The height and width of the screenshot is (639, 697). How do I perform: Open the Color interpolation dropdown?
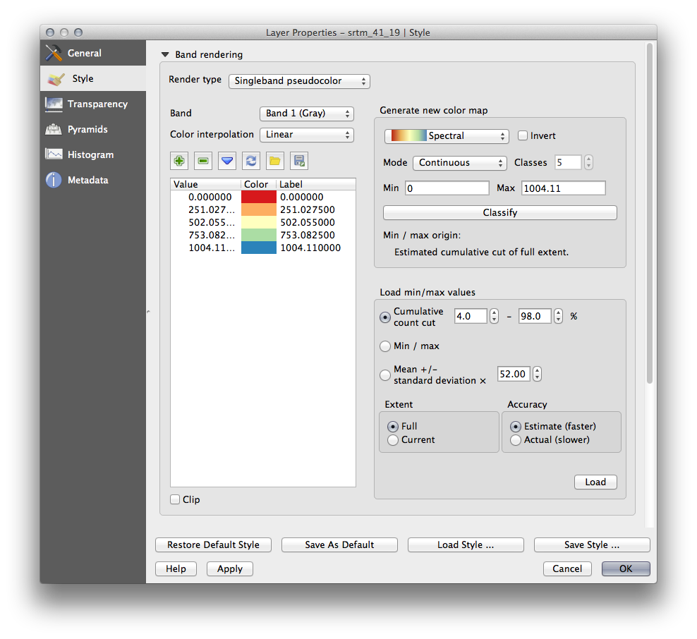tap(306, 134)
